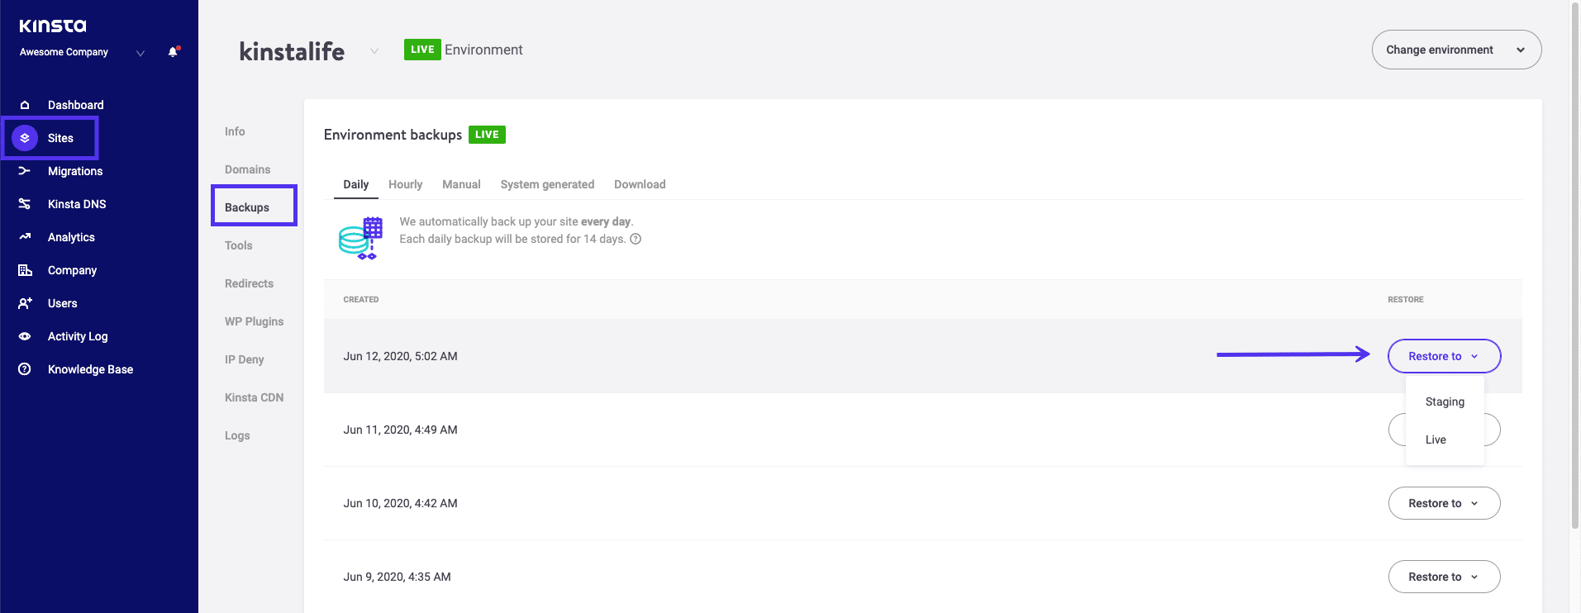Image resolution: width=1581 pixels, height=613 pixels.
Task: Open Restore to for Jun 9 backup
Action: tap(1444, 577)
